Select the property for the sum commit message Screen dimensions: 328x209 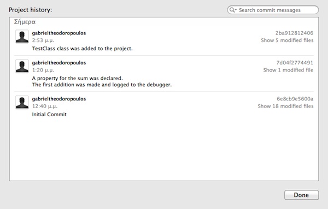[102, 81]
